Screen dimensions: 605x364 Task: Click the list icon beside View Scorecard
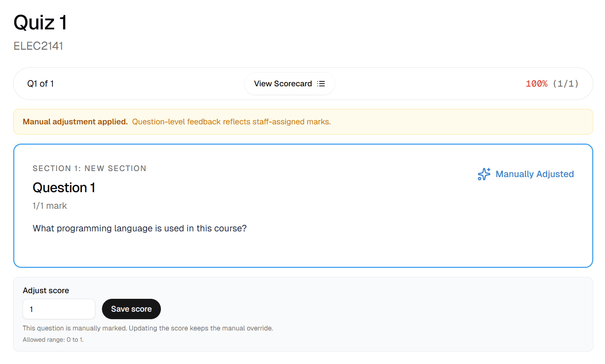pos(321,84)
